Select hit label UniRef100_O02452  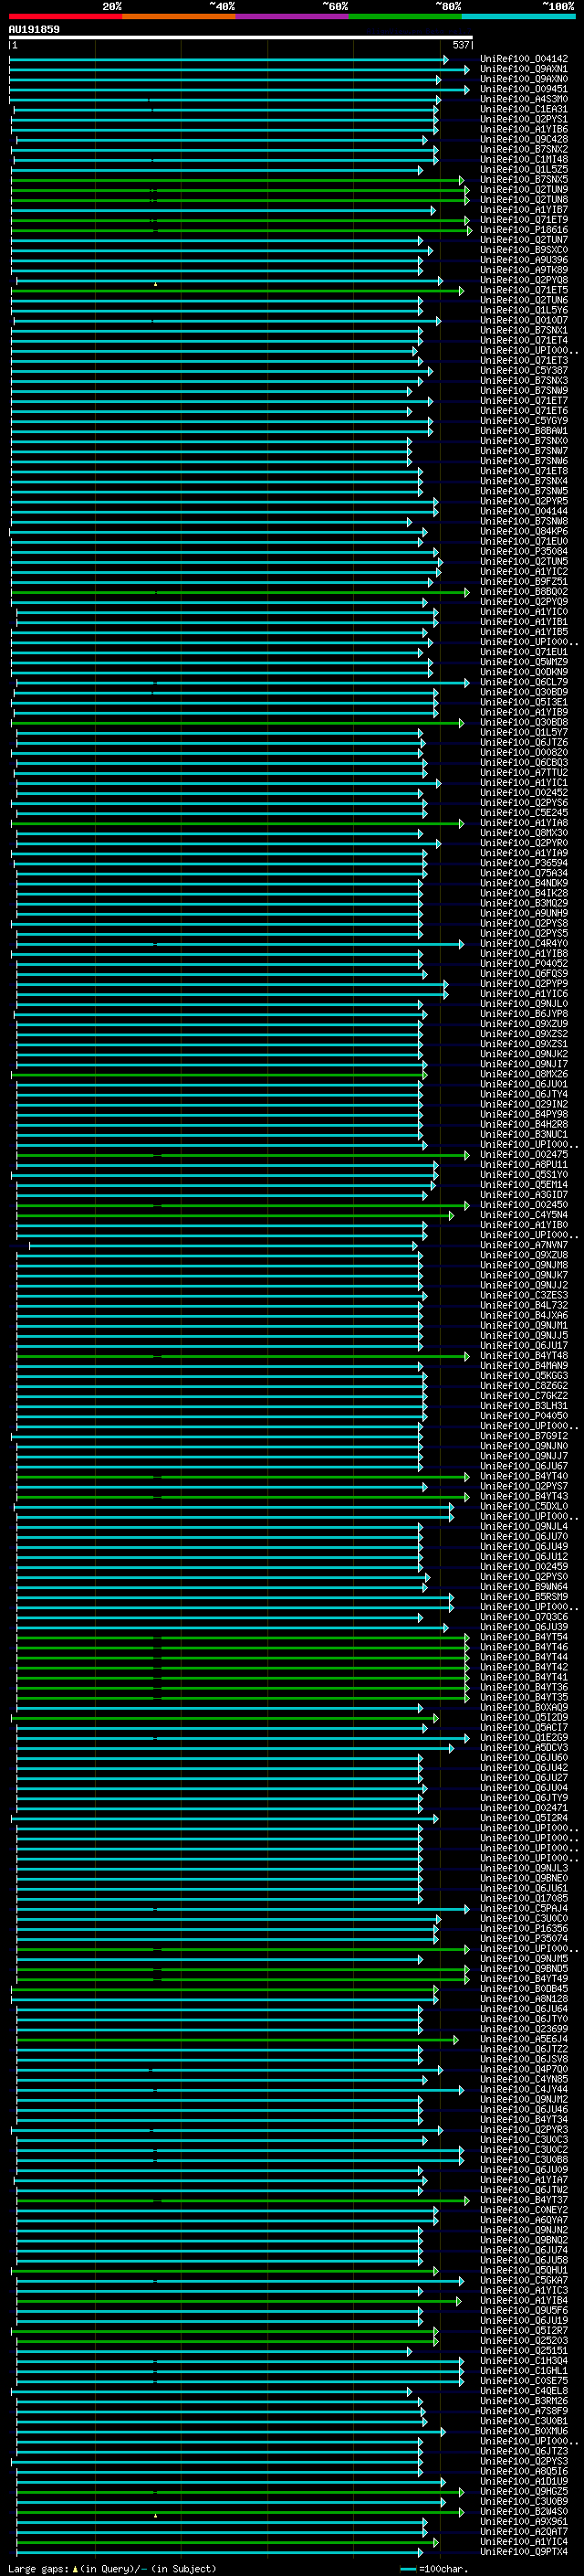(524, 792)
